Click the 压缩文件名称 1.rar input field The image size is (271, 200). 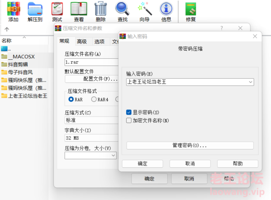click(91, 62)
